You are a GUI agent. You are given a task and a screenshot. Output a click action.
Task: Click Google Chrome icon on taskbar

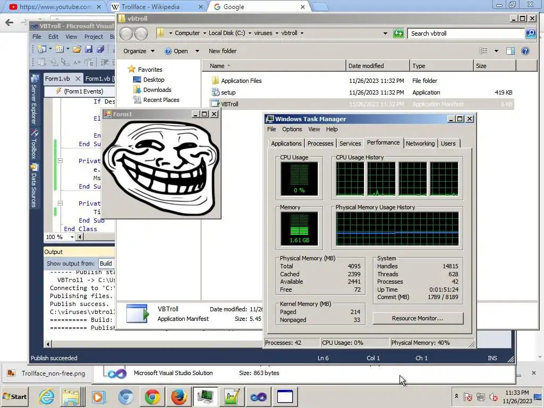tap(152, 396)
